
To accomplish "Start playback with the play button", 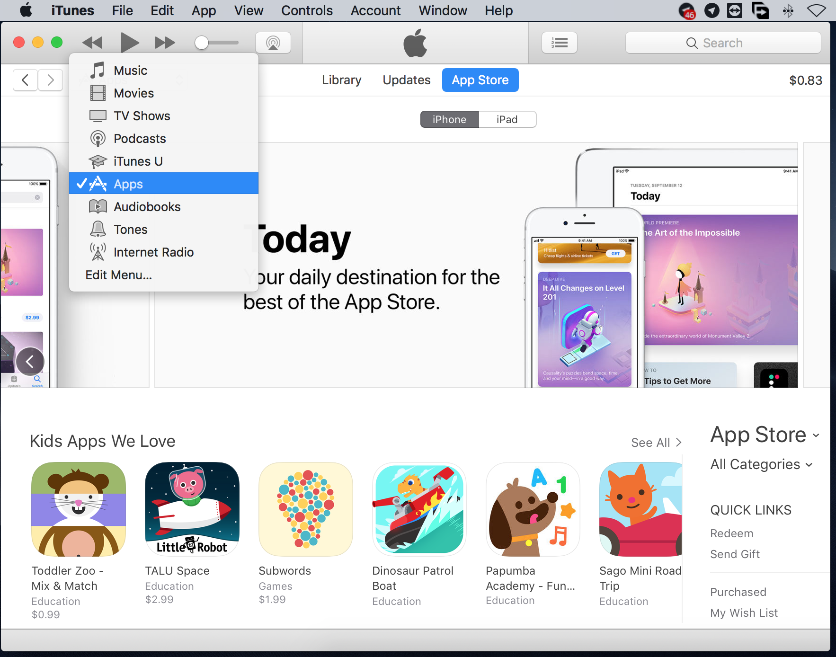I will tap(129, 43).
